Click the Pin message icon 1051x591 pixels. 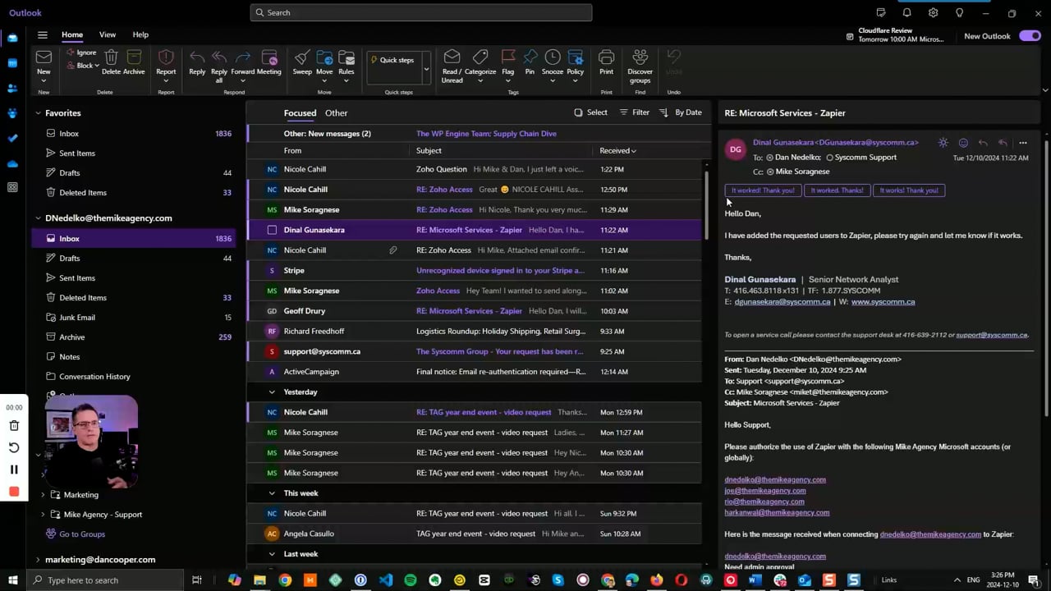(x=530, y=59)
